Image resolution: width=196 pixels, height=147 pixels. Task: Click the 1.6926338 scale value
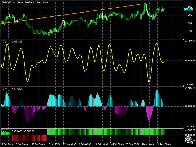click(x=189, y=88)
